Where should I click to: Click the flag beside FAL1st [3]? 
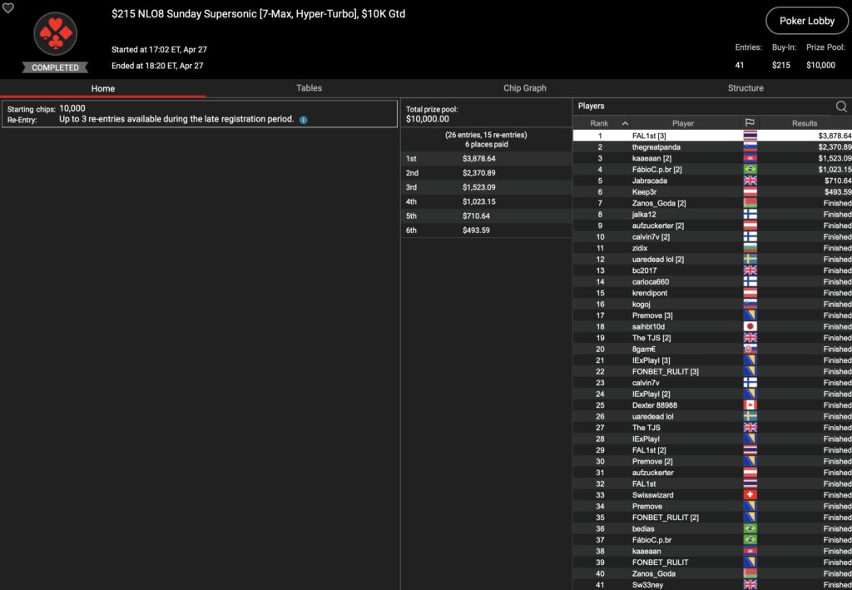(750, 136)
